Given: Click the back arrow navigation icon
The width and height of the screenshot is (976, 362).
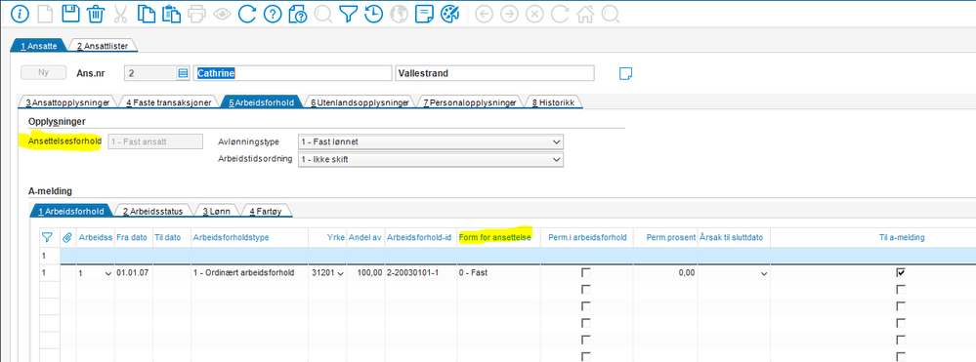Looking at the screenshot, I should point(485,14).
